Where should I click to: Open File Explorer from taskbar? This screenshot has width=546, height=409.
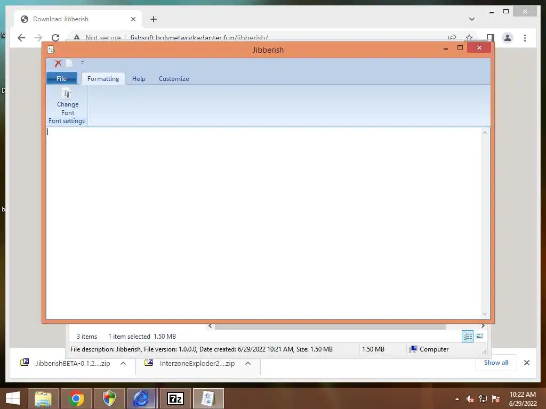pyautogui.click(x=43, y=398)
